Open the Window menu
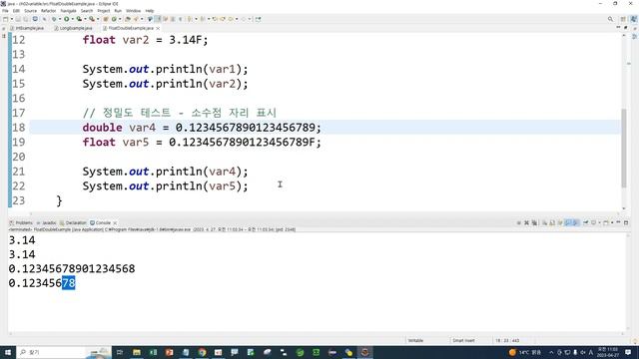 click(x=133, y=11)
